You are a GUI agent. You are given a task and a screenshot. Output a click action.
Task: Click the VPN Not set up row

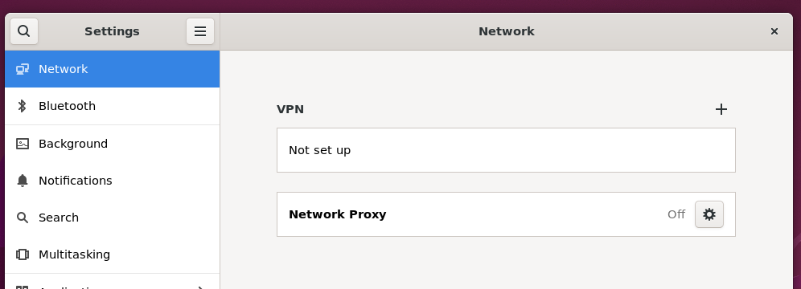(506, 150)
